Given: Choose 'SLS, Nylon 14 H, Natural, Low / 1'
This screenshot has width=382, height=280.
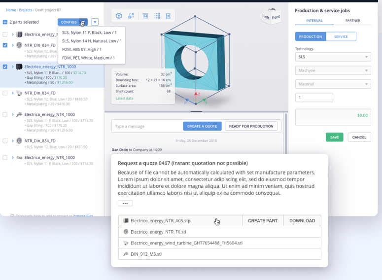Looking at the screenshot, I should pyautogui.click(x=92, y=41).
